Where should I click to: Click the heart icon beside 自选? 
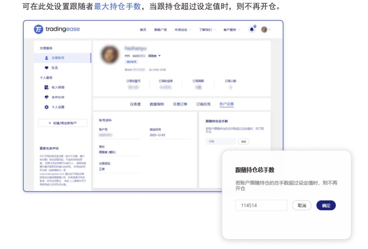(x=46, y=68)
